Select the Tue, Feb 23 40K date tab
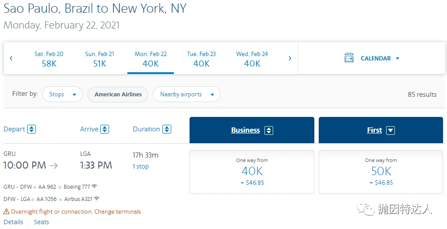Viewport: 447px width, 229px height. tap(201, 59)
